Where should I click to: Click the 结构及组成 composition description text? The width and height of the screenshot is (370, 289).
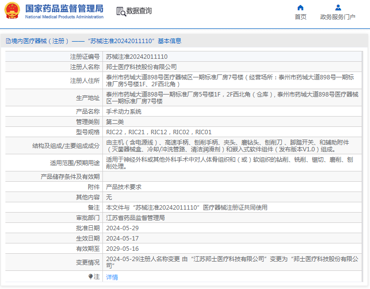tap(227, 146)
